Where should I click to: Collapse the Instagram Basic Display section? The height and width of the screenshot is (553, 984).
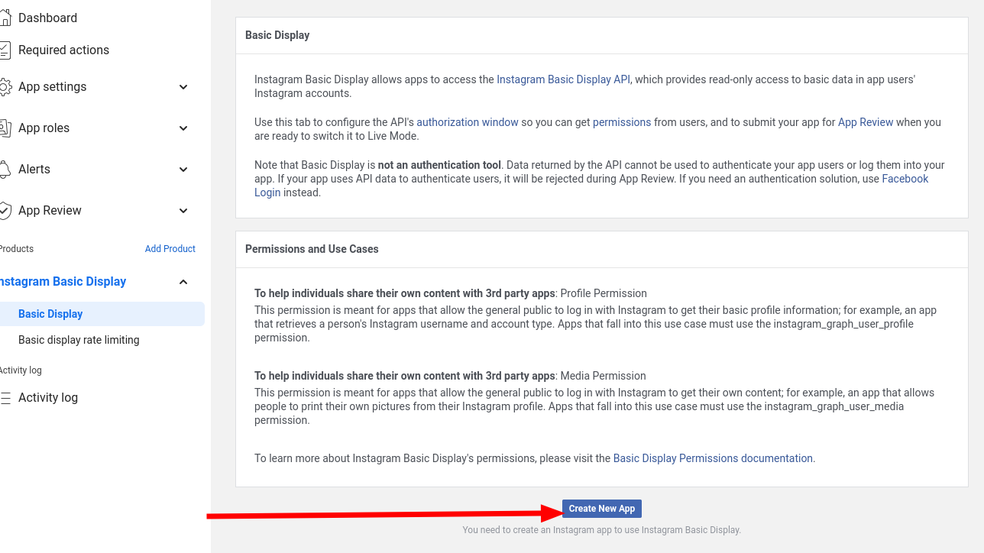coord(183,282)
